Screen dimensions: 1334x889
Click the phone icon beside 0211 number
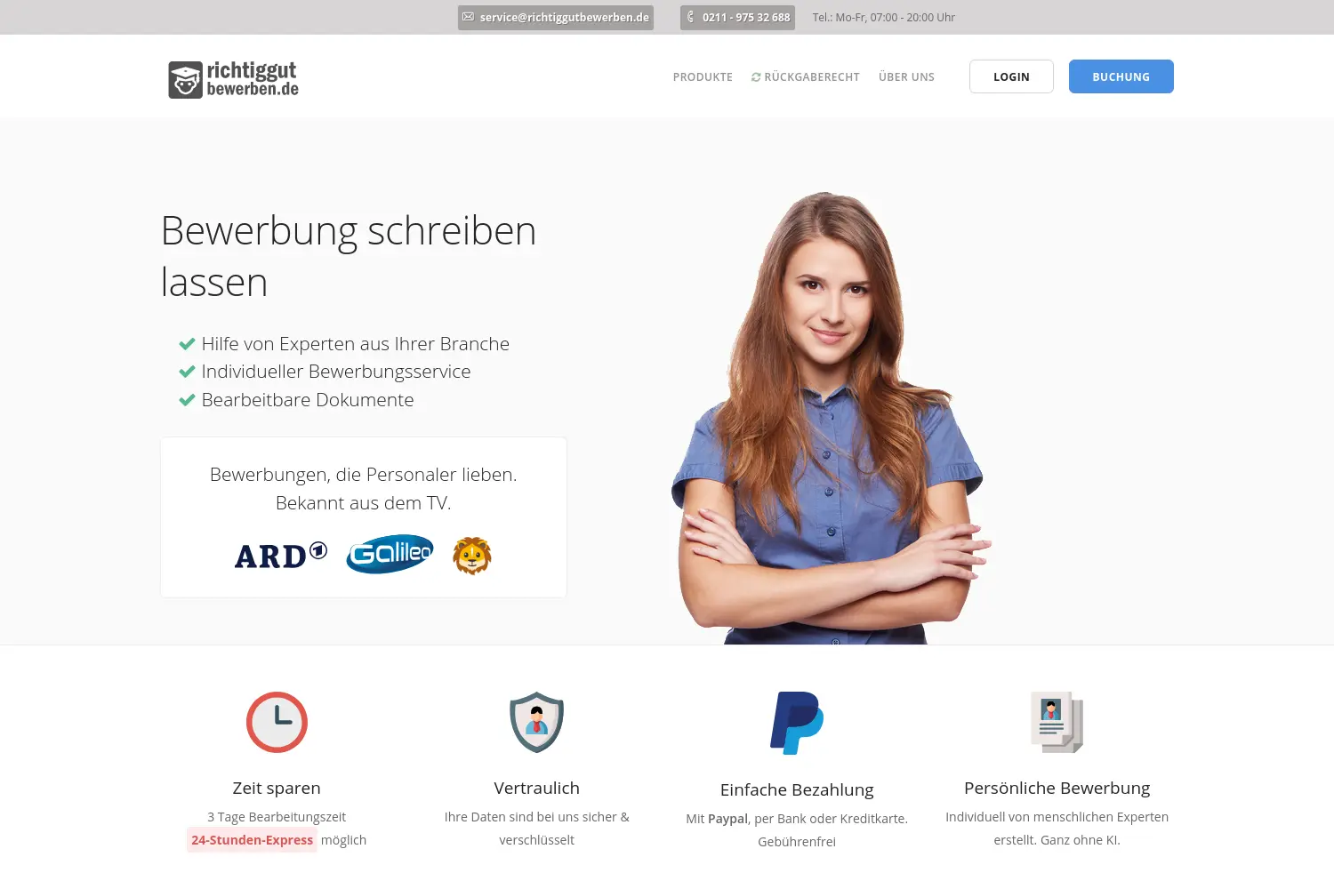click(690, 17)
